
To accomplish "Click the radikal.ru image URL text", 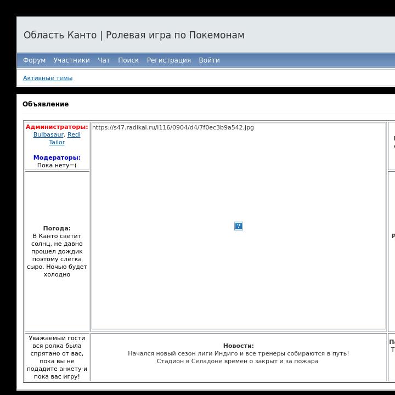I will click(173, 127).
